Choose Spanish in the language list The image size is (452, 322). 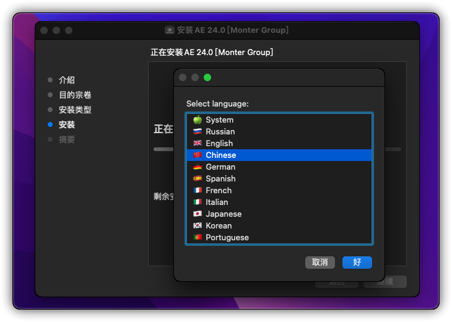click(x=279, y=179)
